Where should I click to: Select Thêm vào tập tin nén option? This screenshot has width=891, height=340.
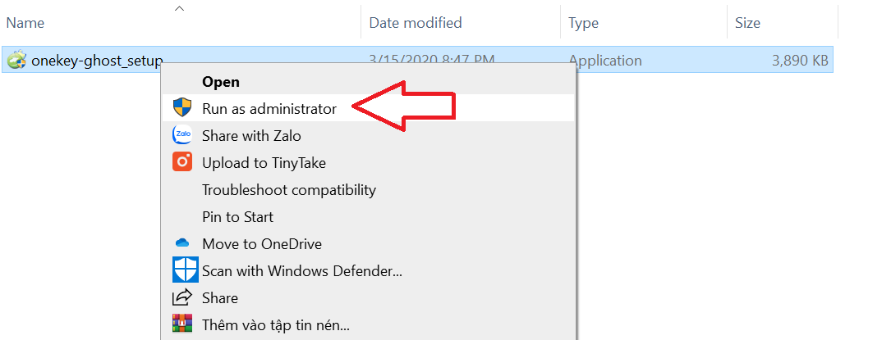point(276,324)
